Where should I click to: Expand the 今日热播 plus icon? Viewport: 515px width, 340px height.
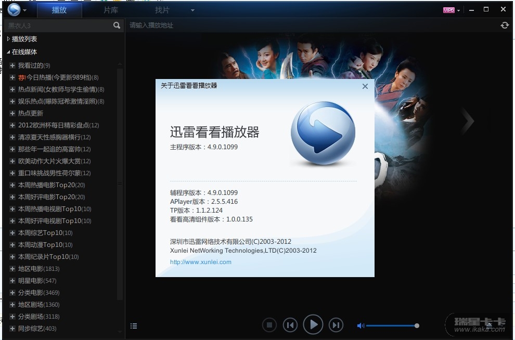12,77
